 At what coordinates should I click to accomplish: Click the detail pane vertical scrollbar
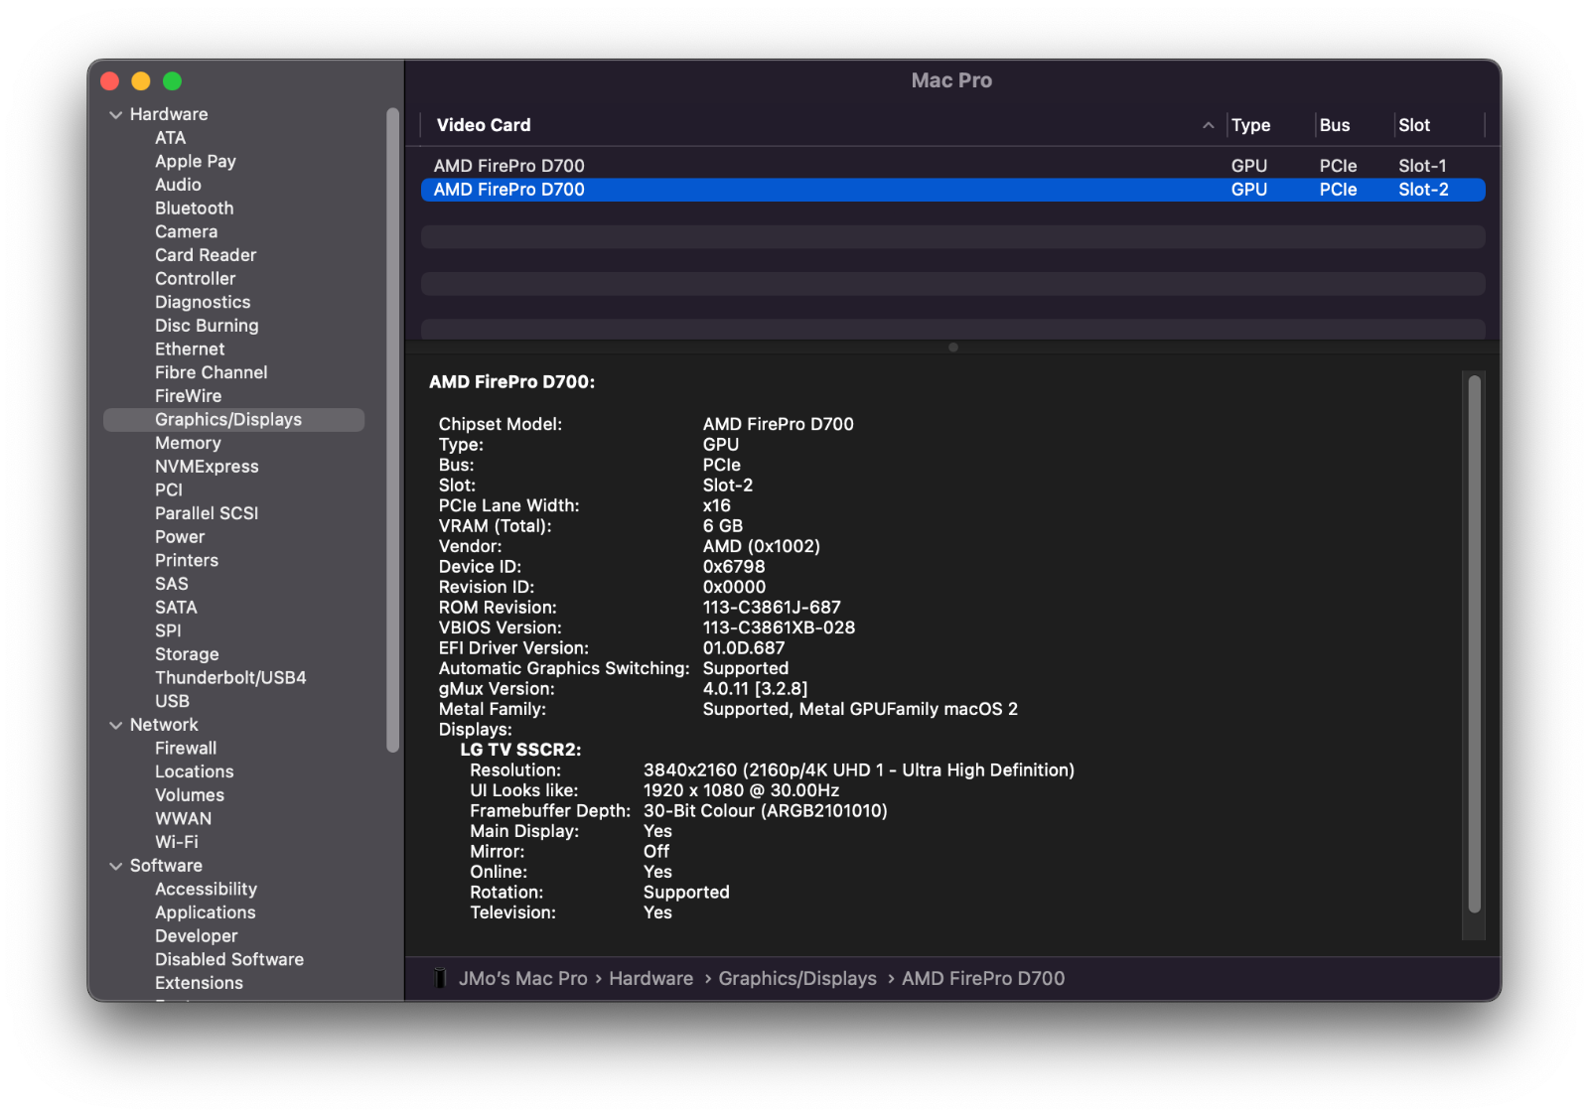(1474, 644)
